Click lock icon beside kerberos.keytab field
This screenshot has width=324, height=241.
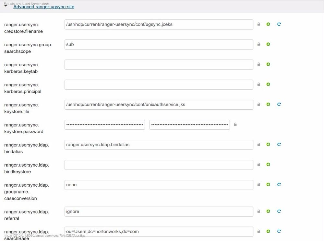pyautogui.click(x=259, y=64)
